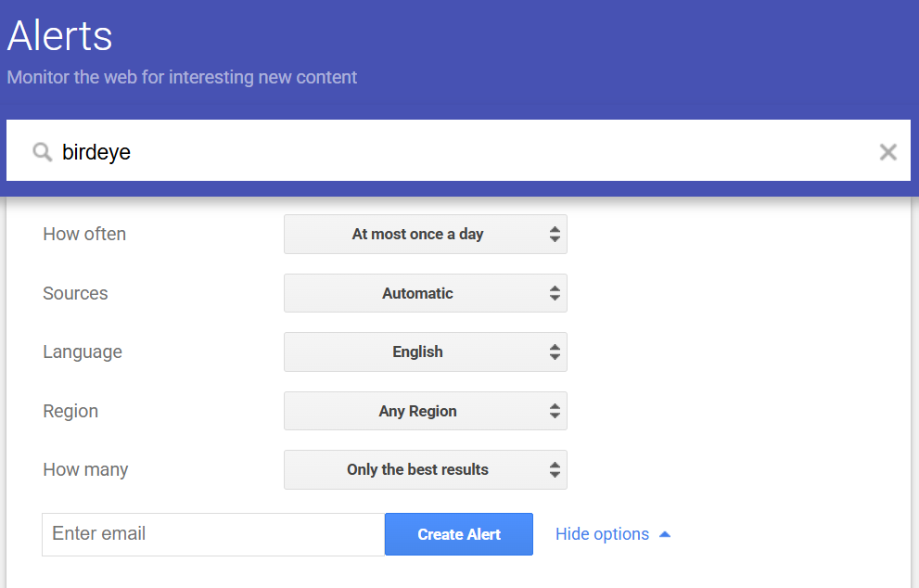Image resolution: width=919 pixels, height=588 pixels.
Task: Open the Any Region dropdown
Action: 426,411
